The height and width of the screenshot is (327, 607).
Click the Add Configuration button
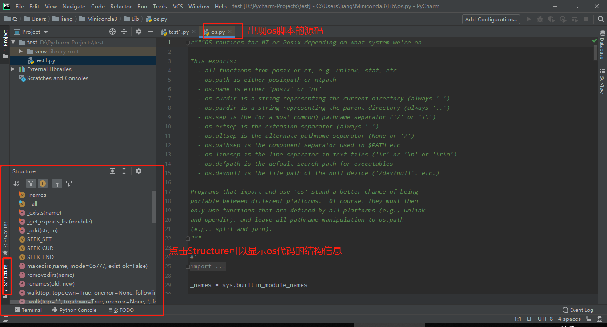(x=491, y=19)
